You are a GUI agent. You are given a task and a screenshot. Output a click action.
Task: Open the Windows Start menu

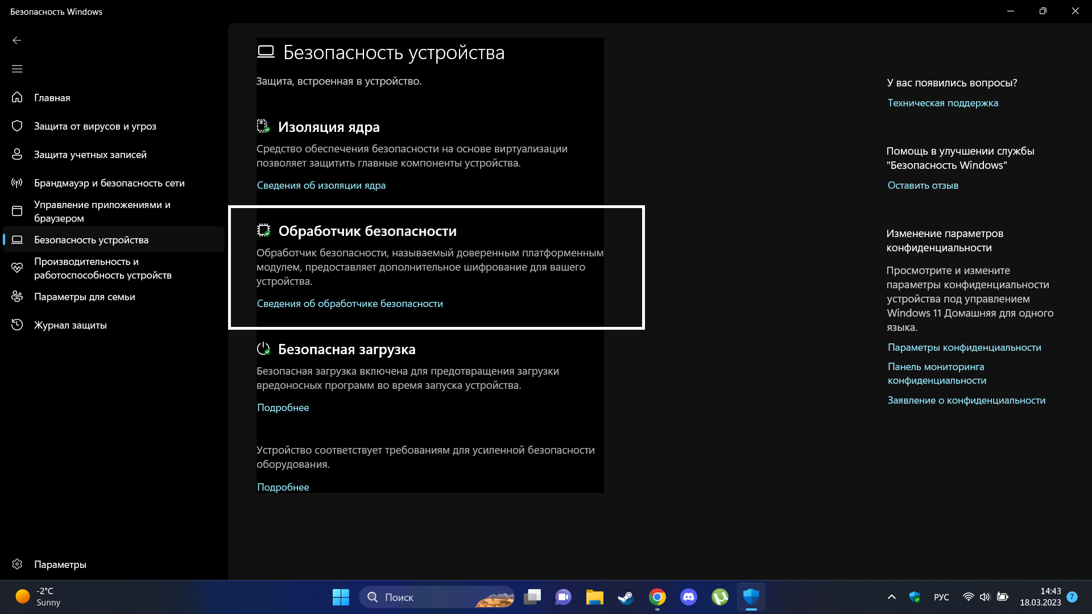coord(341,597)
